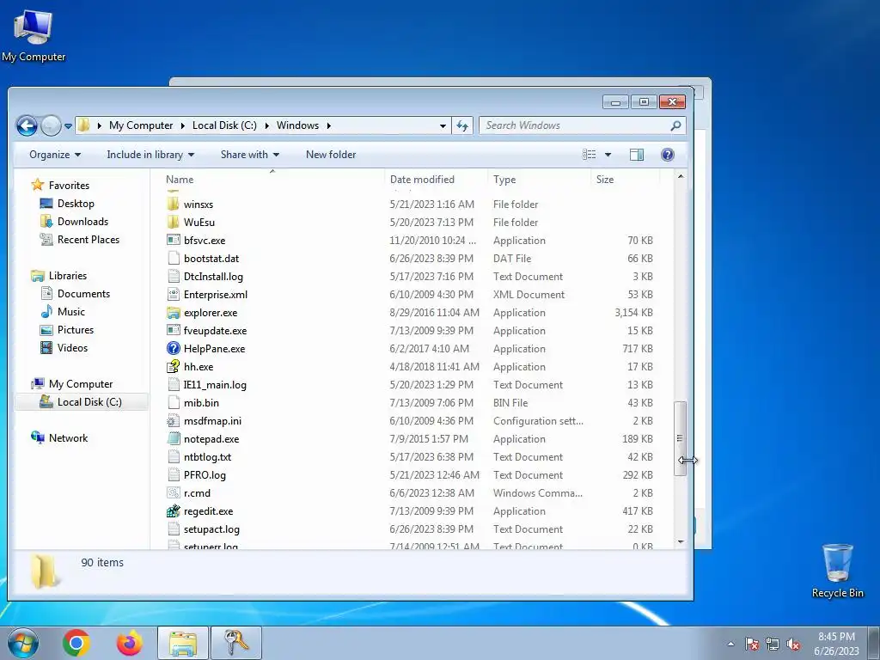Select the regedit.exe icon

pyautogui.click(x=174, y=511)
